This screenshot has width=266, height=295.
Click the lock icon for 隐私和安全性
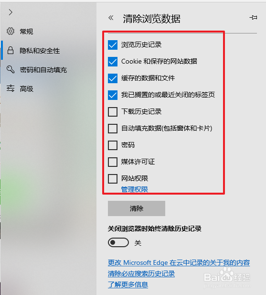[x=11, y=50]
